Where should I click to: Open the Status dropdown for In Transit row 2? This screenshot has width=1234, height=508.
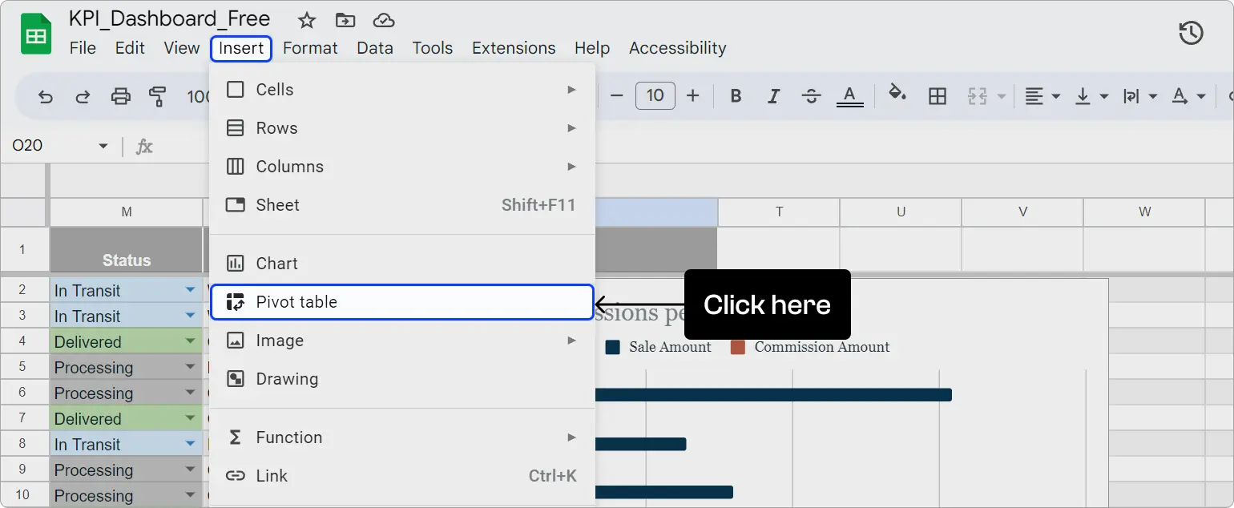(x=190, y=289)
